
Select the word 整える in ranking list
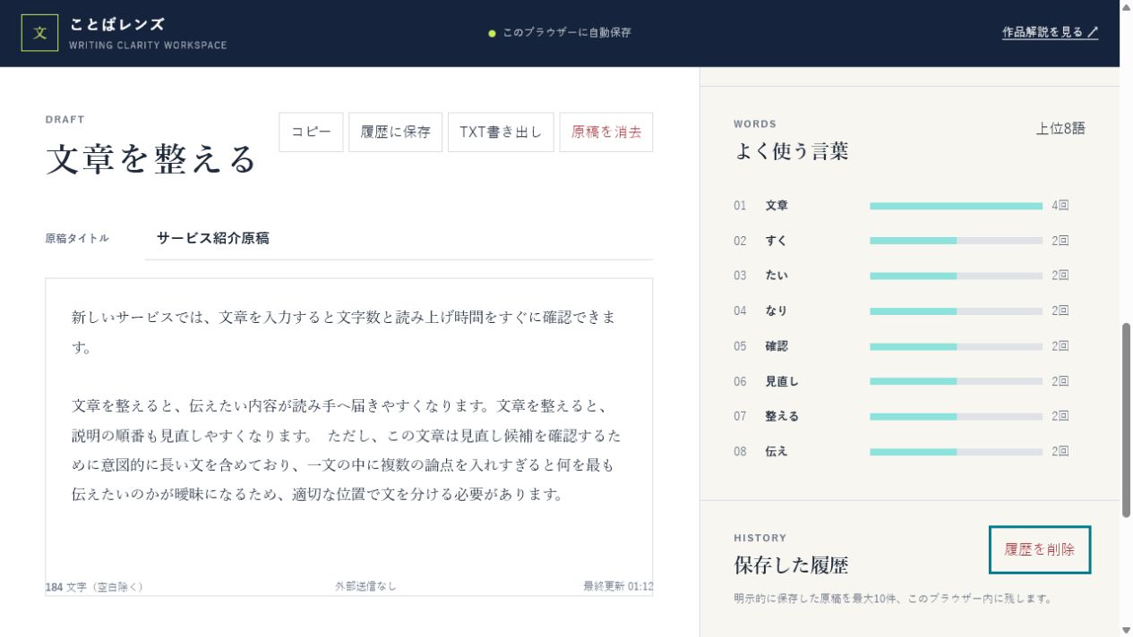pos(782,416)
